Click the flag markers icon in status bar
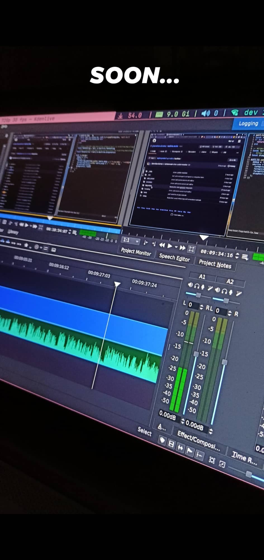Screen dimensions: 264x560 point(190,450)
